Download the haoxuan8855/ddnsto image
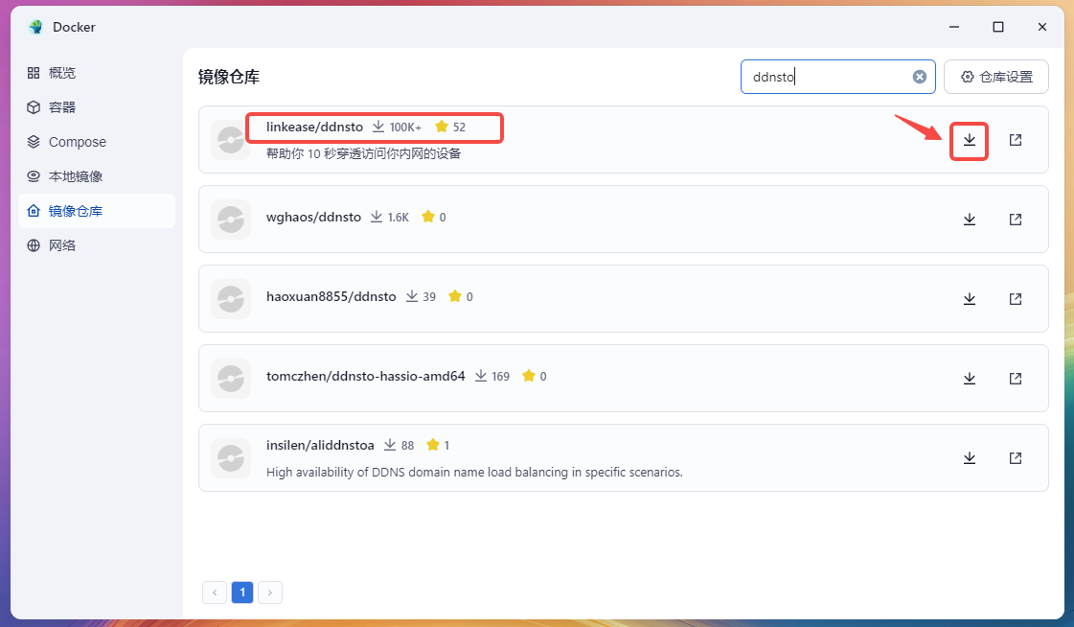The height and width of the screenshot is (627, 1074). click(x=970, y=299)
